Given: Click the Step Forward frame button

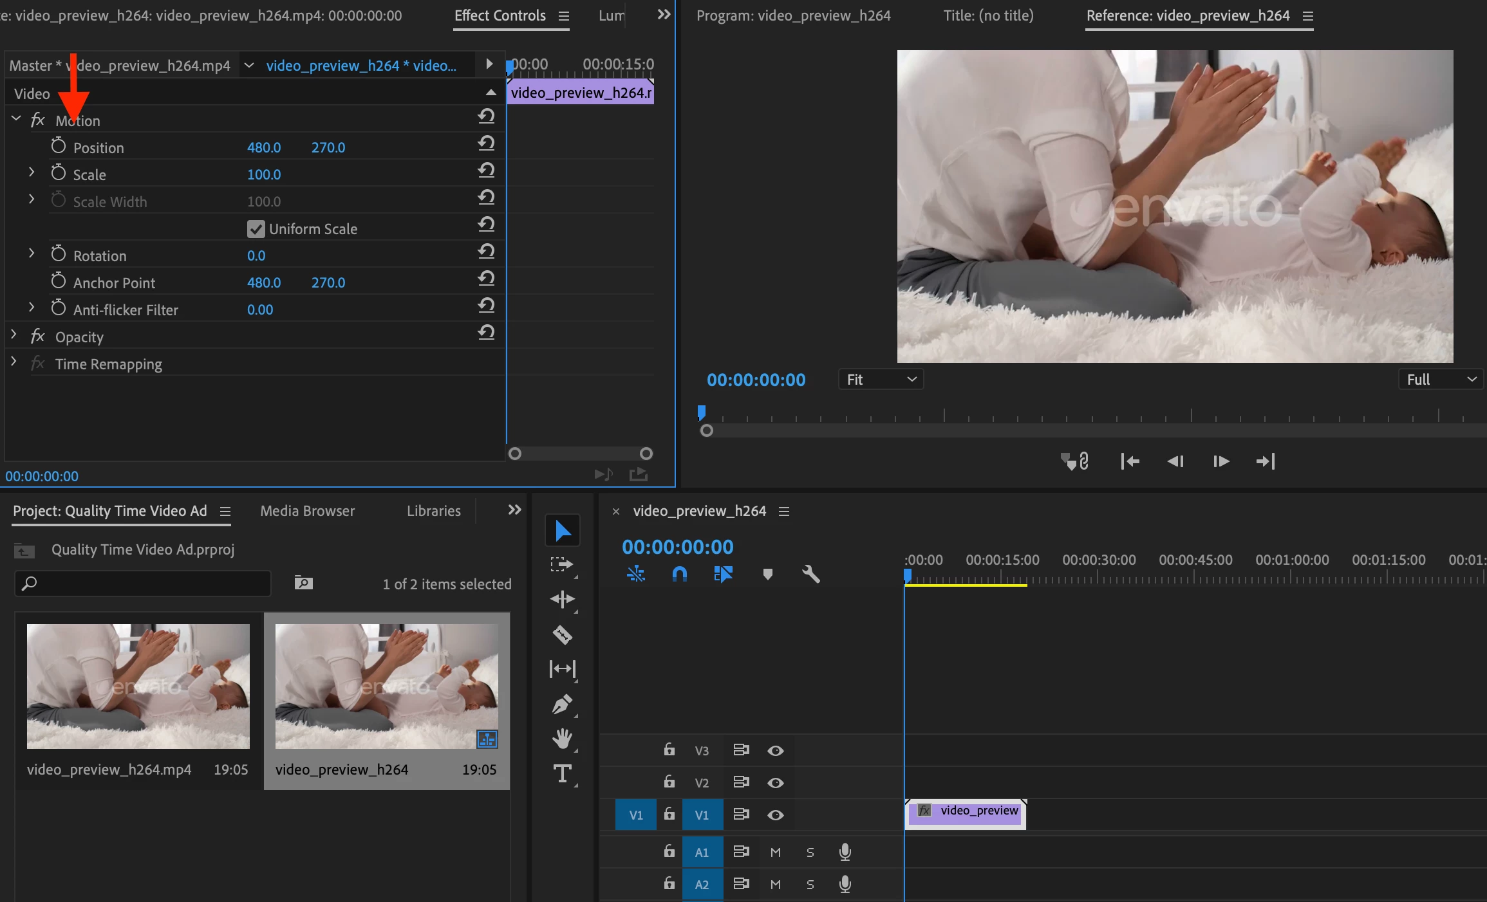Looking at the screenshot, I should [1220, 461].
